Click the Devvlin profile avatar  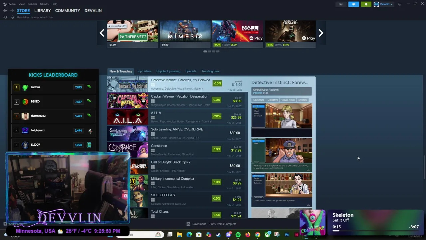coord(376,4)
